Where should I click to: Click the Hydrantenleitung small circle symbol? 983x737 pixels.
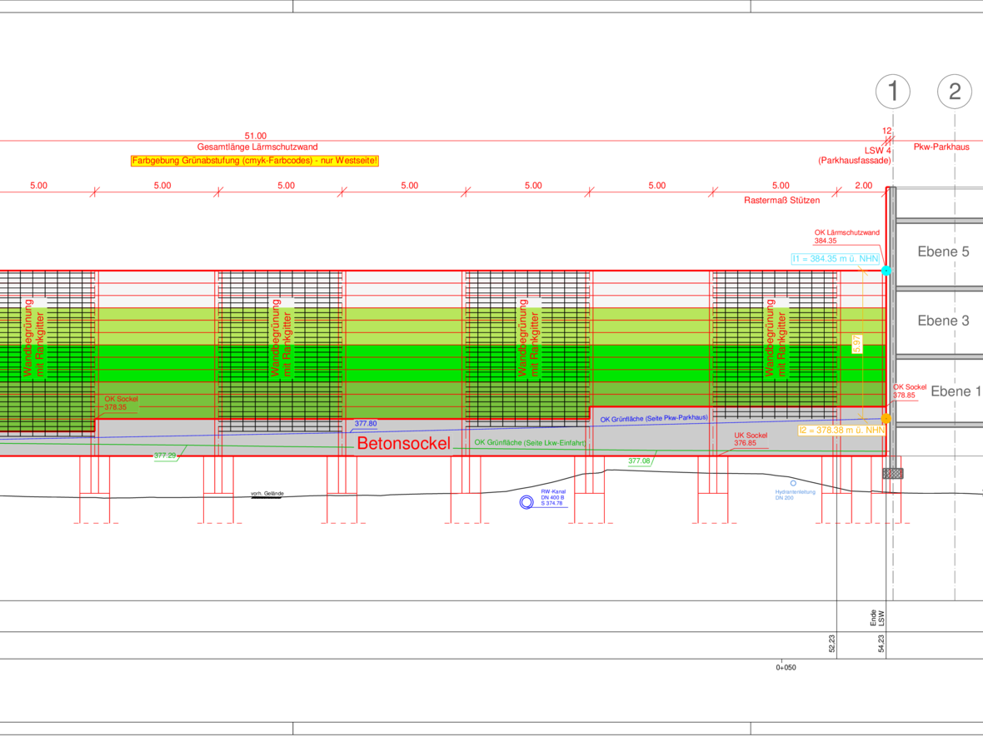793,483
